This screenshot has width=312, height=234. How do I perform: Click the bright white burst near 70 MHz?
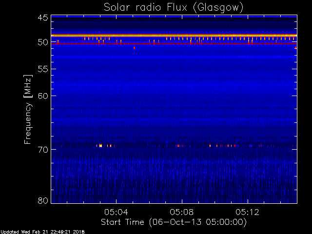[x=101, y=146]
